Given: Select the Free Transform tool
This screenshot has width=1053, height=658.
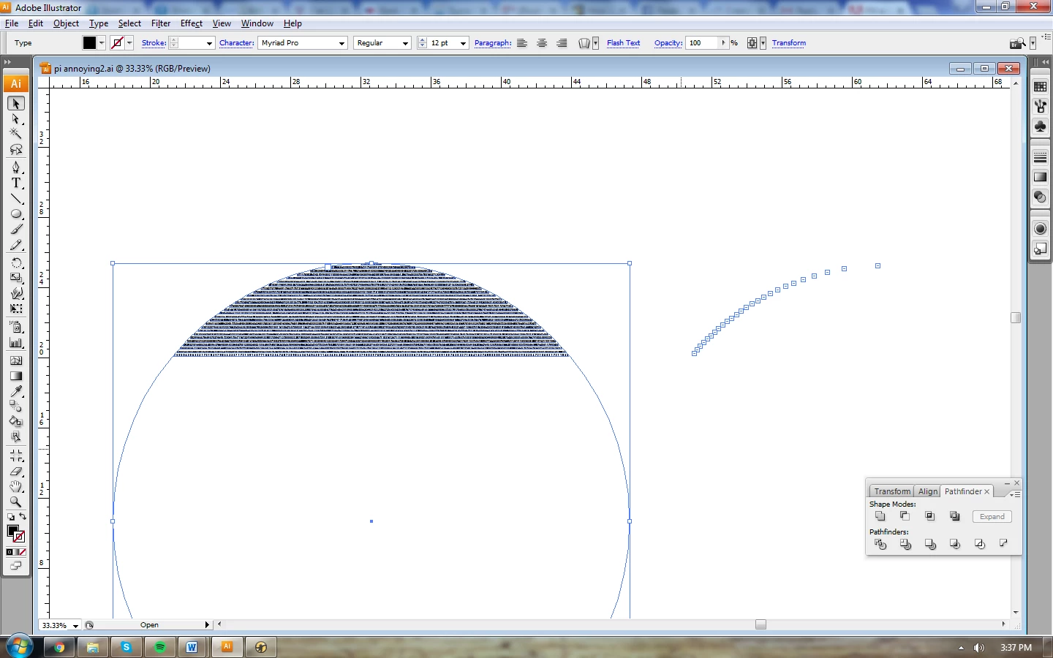Looking at the screenshot, I should point(16,309).
